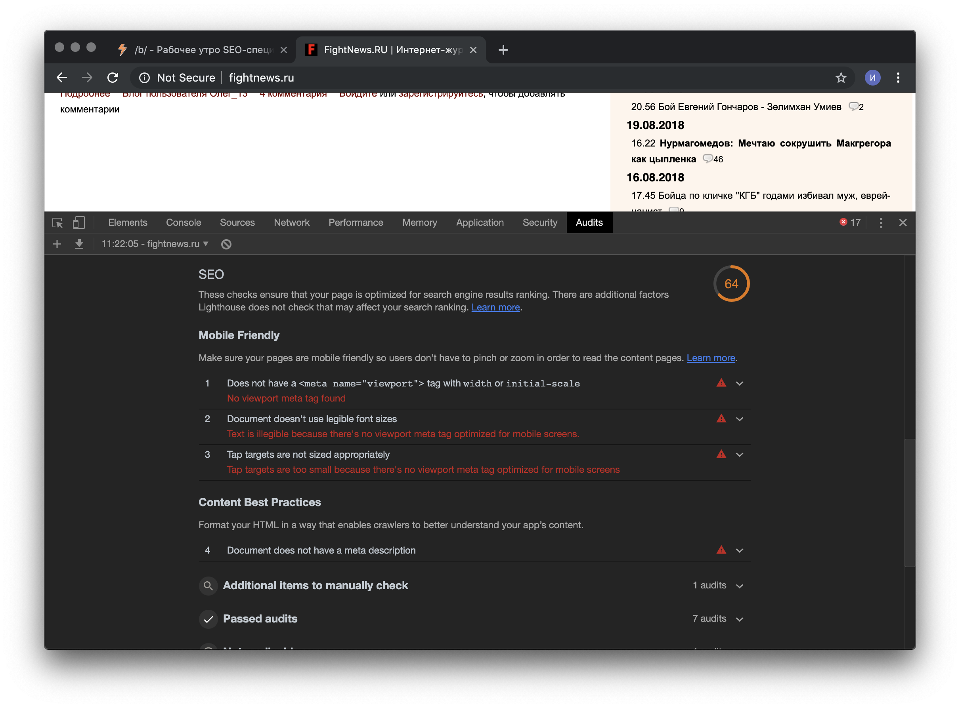Reload the fightnews.ru page
This screenshot has height=708, width=960.
tap(113, 78)
